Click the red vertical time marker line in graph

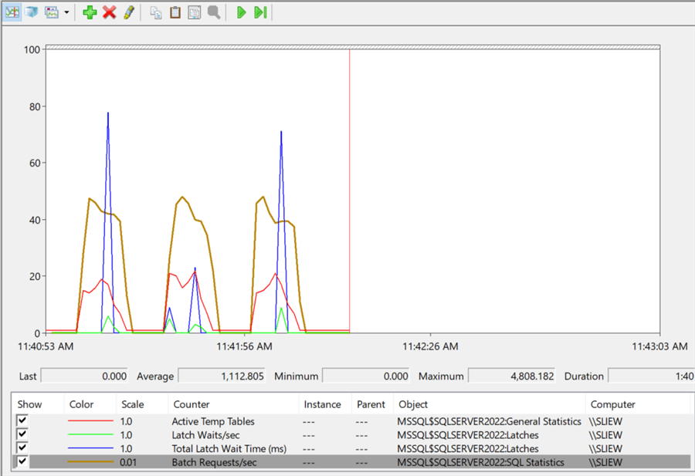[x=349, y=191]
